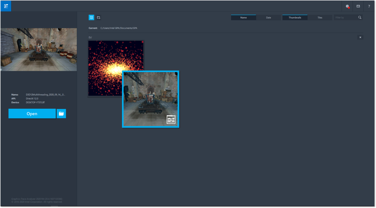
Task: Click the Graphics Trace Analyzer home icon
Action: pyautogui.click(x=6, y=6)
